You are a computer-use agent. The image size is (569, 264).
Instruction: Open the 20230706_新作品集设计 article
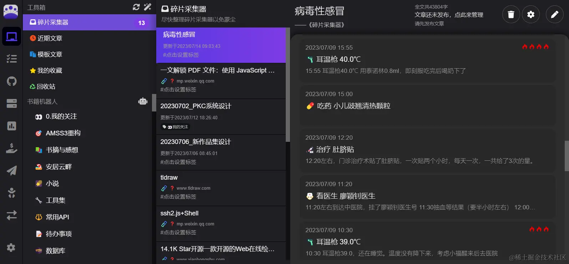point(221,152)
